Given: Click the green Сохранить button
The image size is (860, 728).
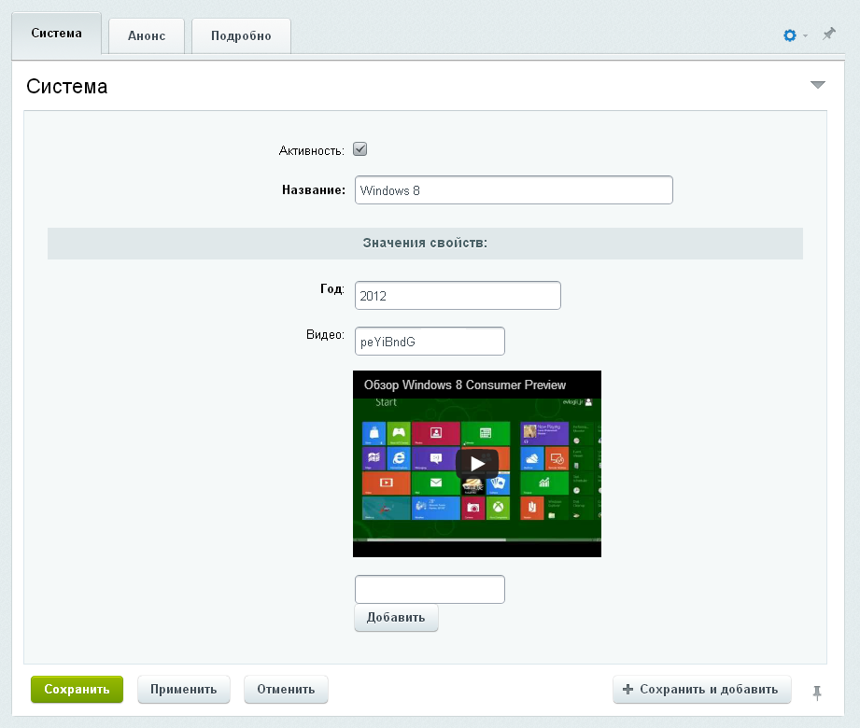Looking at the screenshot, I should pyautogui.click(x=77, y=690).
